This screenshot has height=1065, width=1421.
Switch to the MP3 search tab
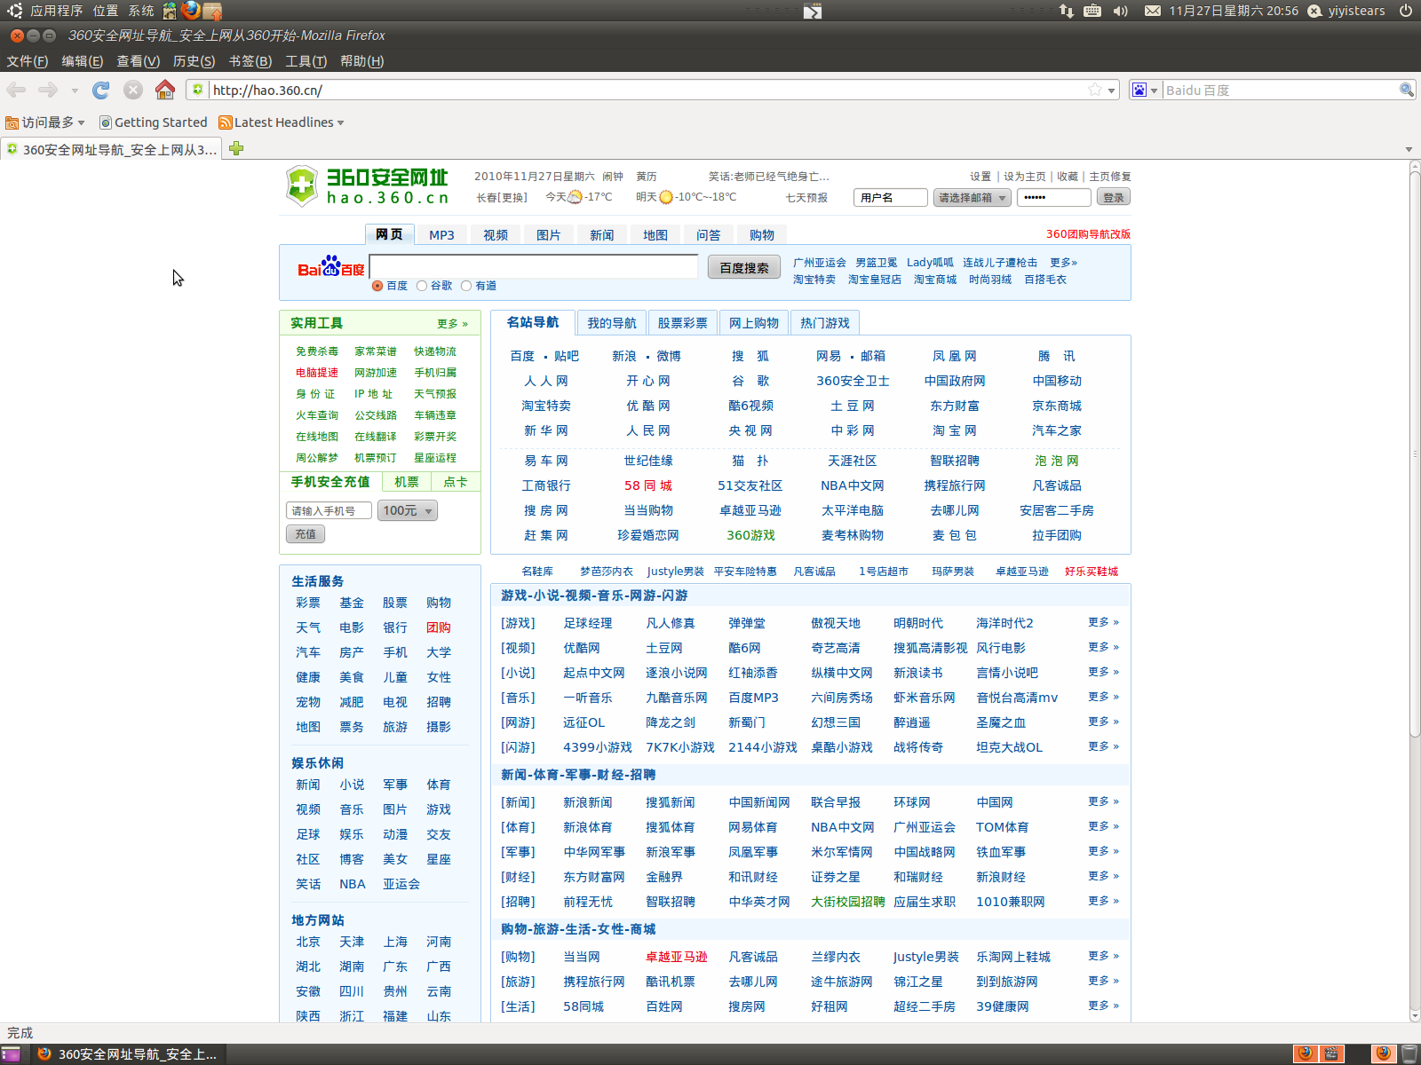pos(441,235)
